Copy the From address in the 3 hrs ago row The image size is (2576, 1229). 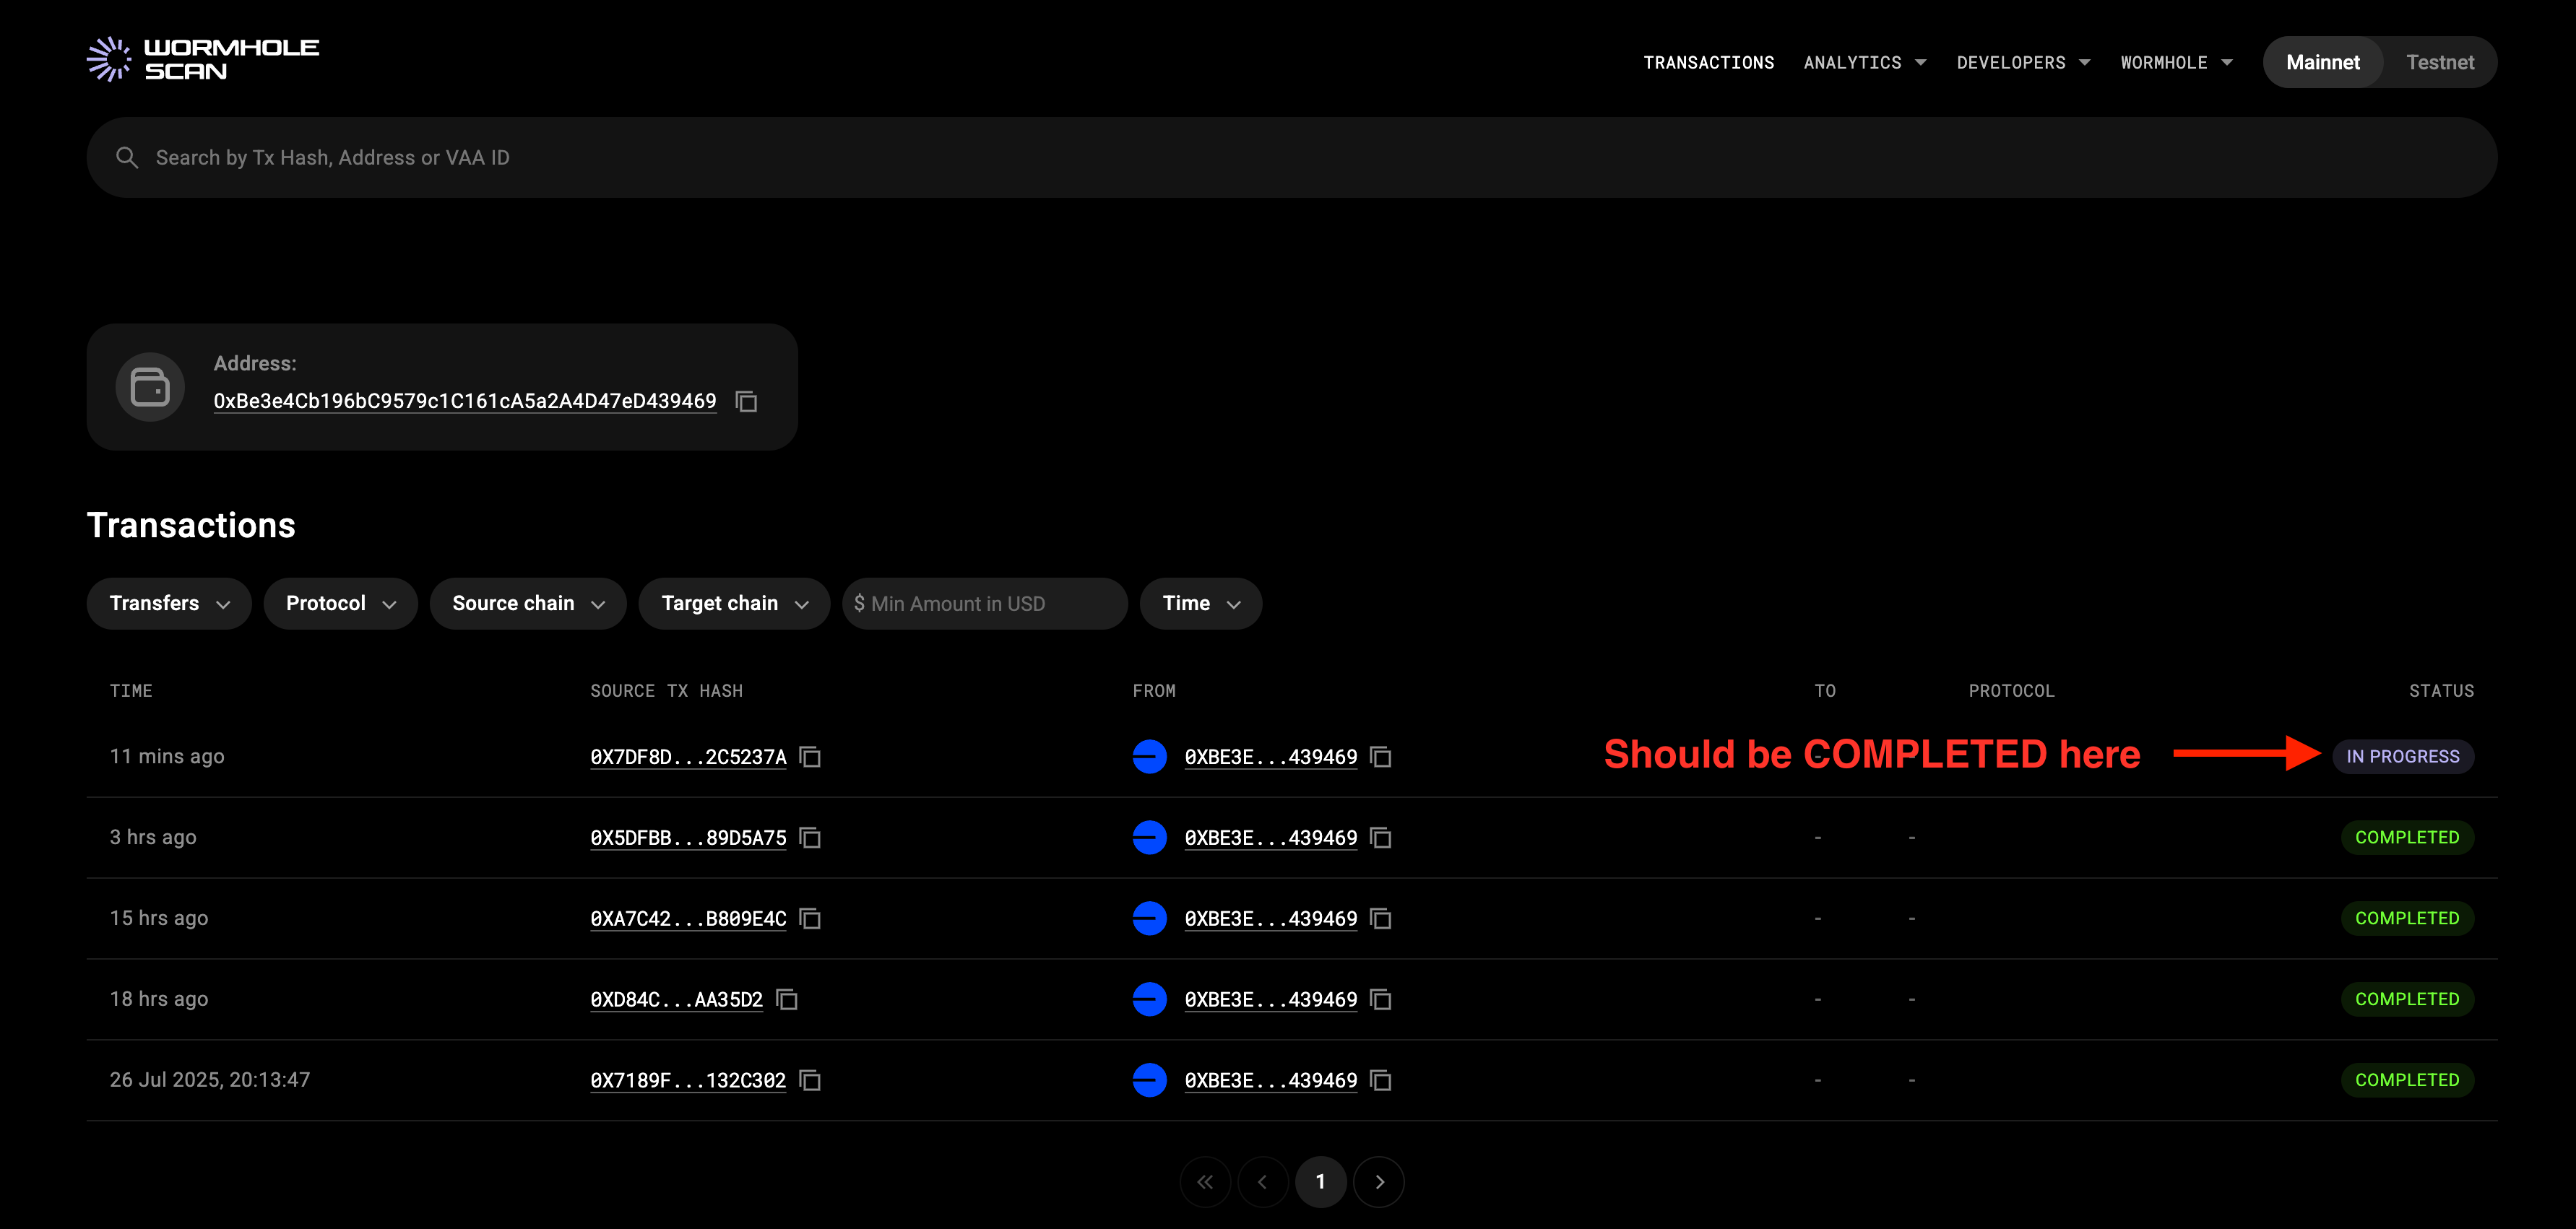pyautogui.click(x=1381, y=838)
